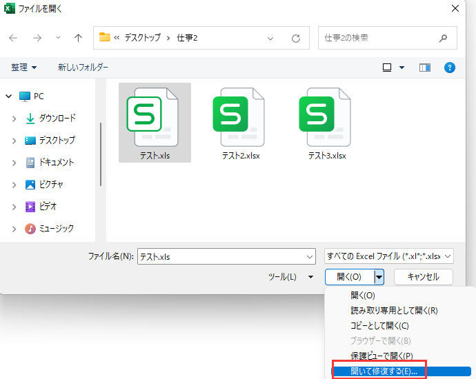476x379 pixels.
Task: Click the Up one level arrow
Action: click(78, 37)
